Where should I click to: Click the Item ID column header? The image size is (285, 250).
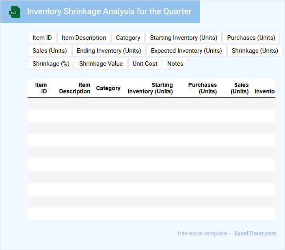[x=41, y=88]
